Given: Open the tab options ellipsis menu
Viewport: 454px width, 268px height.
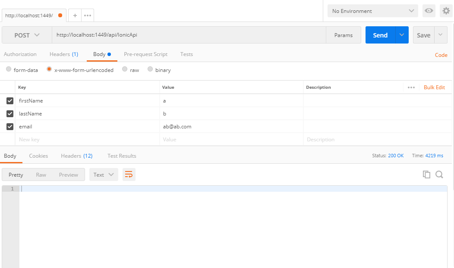Looking at the screenshot, I should 87,15.
